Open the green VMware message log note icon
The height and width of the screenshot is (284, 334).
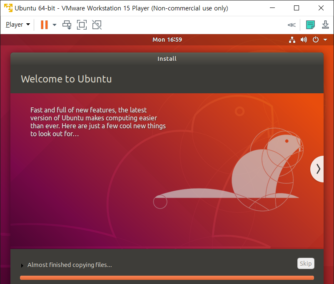point(310,25)
